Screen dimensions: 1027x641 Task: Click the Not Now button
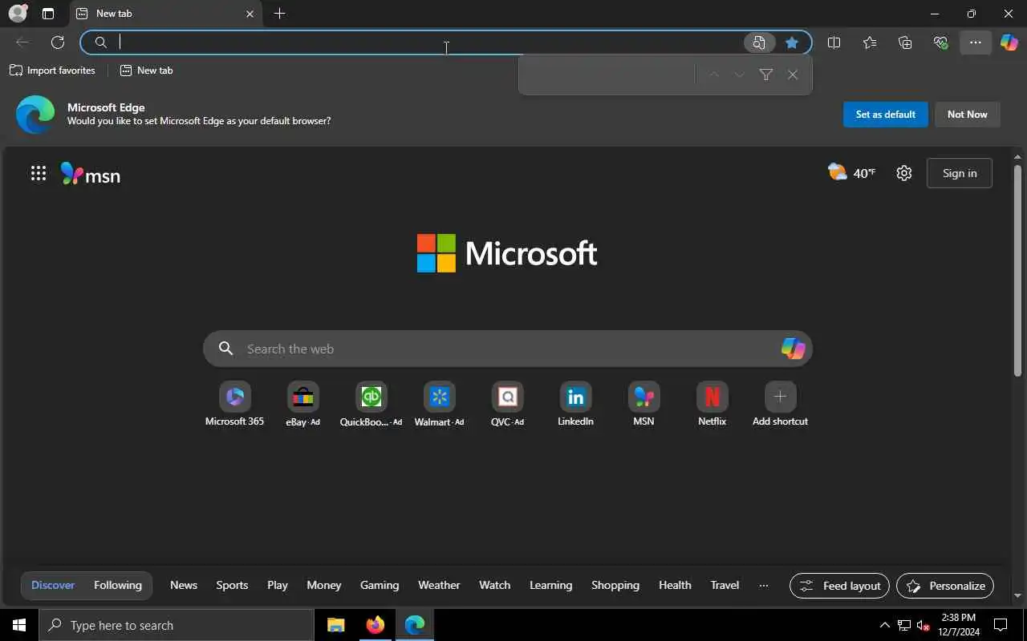[967, 115]
